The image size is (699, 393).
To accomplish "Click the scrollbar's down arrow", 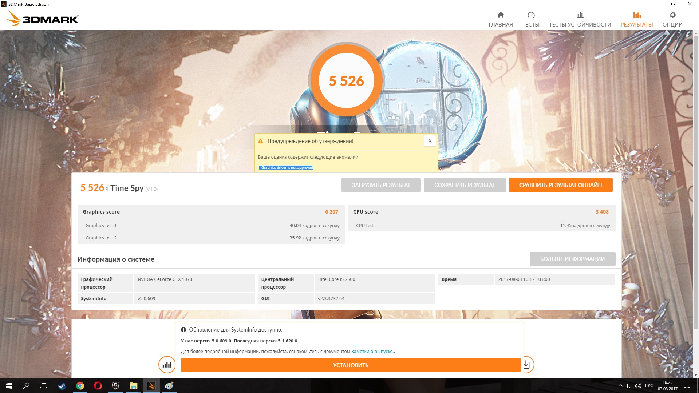I will pos(696,375).
